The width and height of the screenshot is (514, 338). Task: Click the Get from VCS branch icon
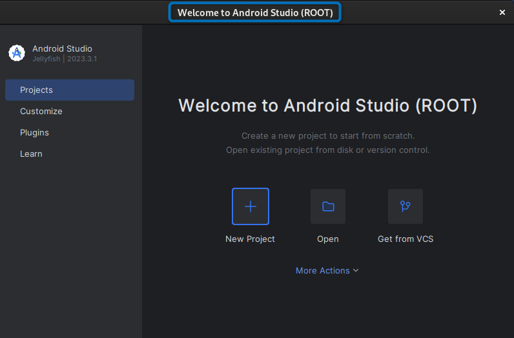(406, 206)
